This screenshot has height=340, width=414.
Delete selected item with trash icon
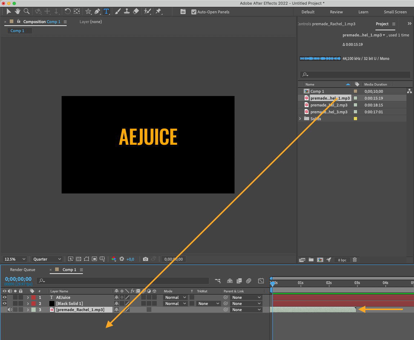click(355, 260)
